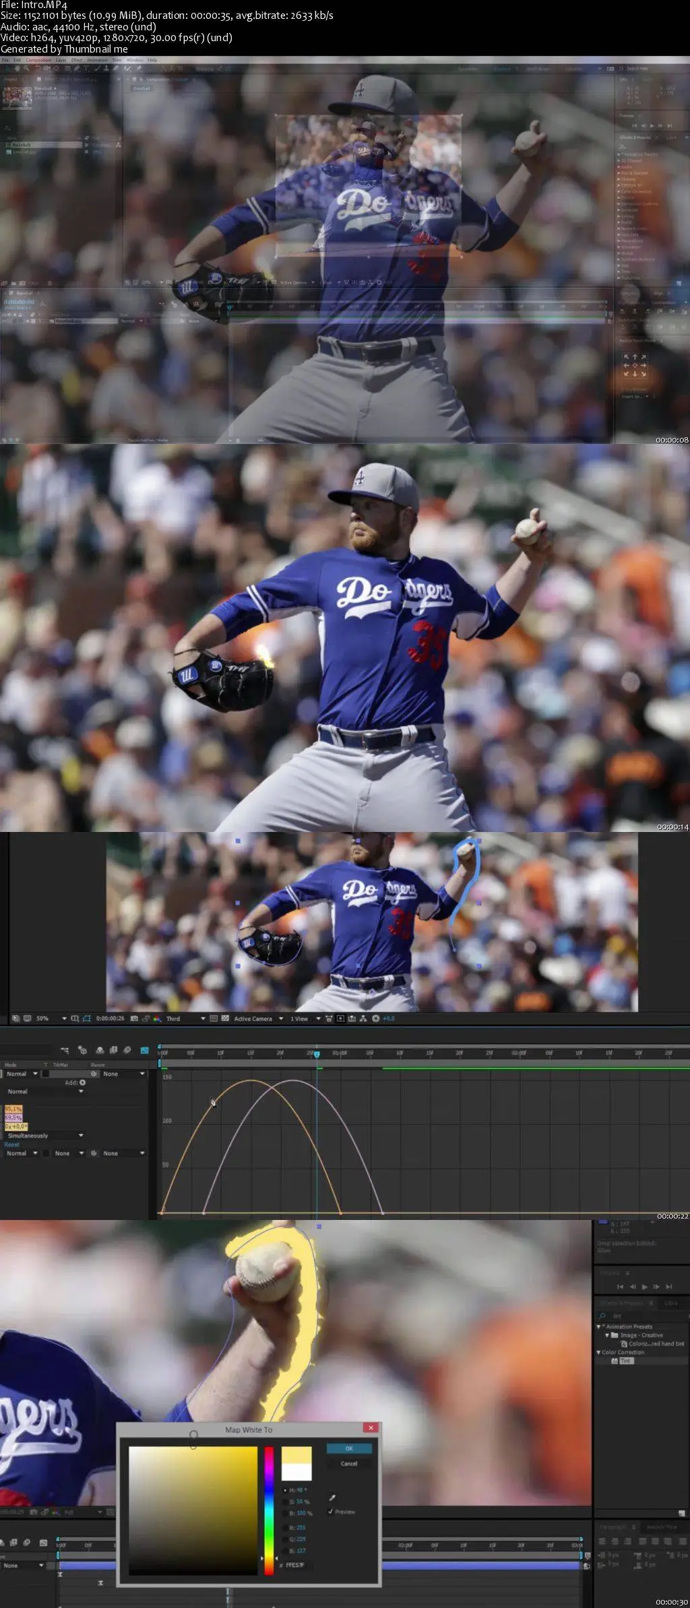Click the Reset Exposure icon beside +0,0
Viewport: 690px width, 1608px height.
pos(376,1019)
